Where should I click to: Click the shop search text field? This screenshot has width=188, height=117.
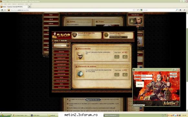coord(60,45)
